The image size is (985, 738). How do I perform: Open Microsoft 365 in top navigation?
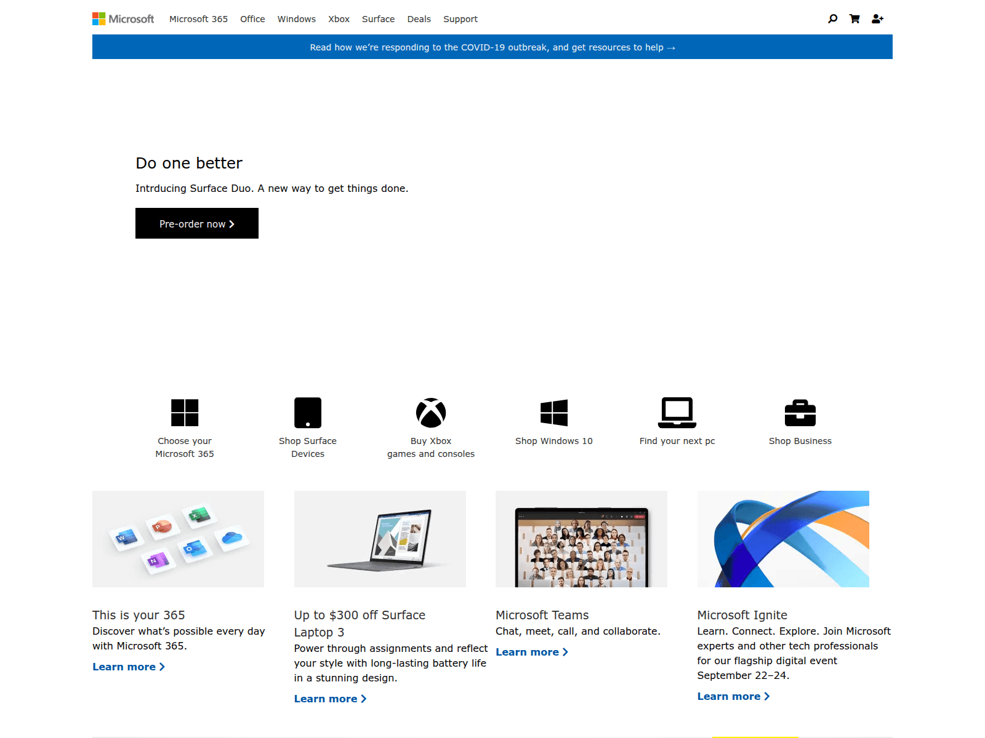point(198,19)
